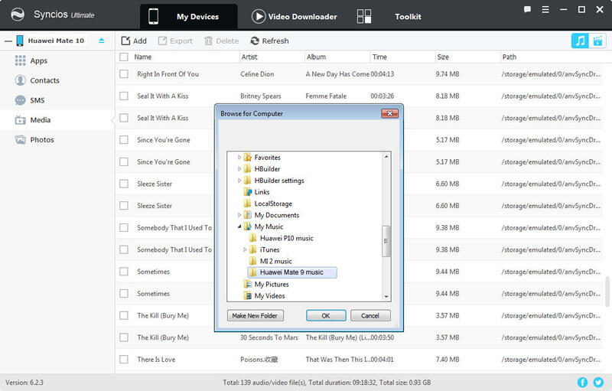Check the select-all checkbox in header
This screenshot has width=612, height=391.
pos(124,57)
